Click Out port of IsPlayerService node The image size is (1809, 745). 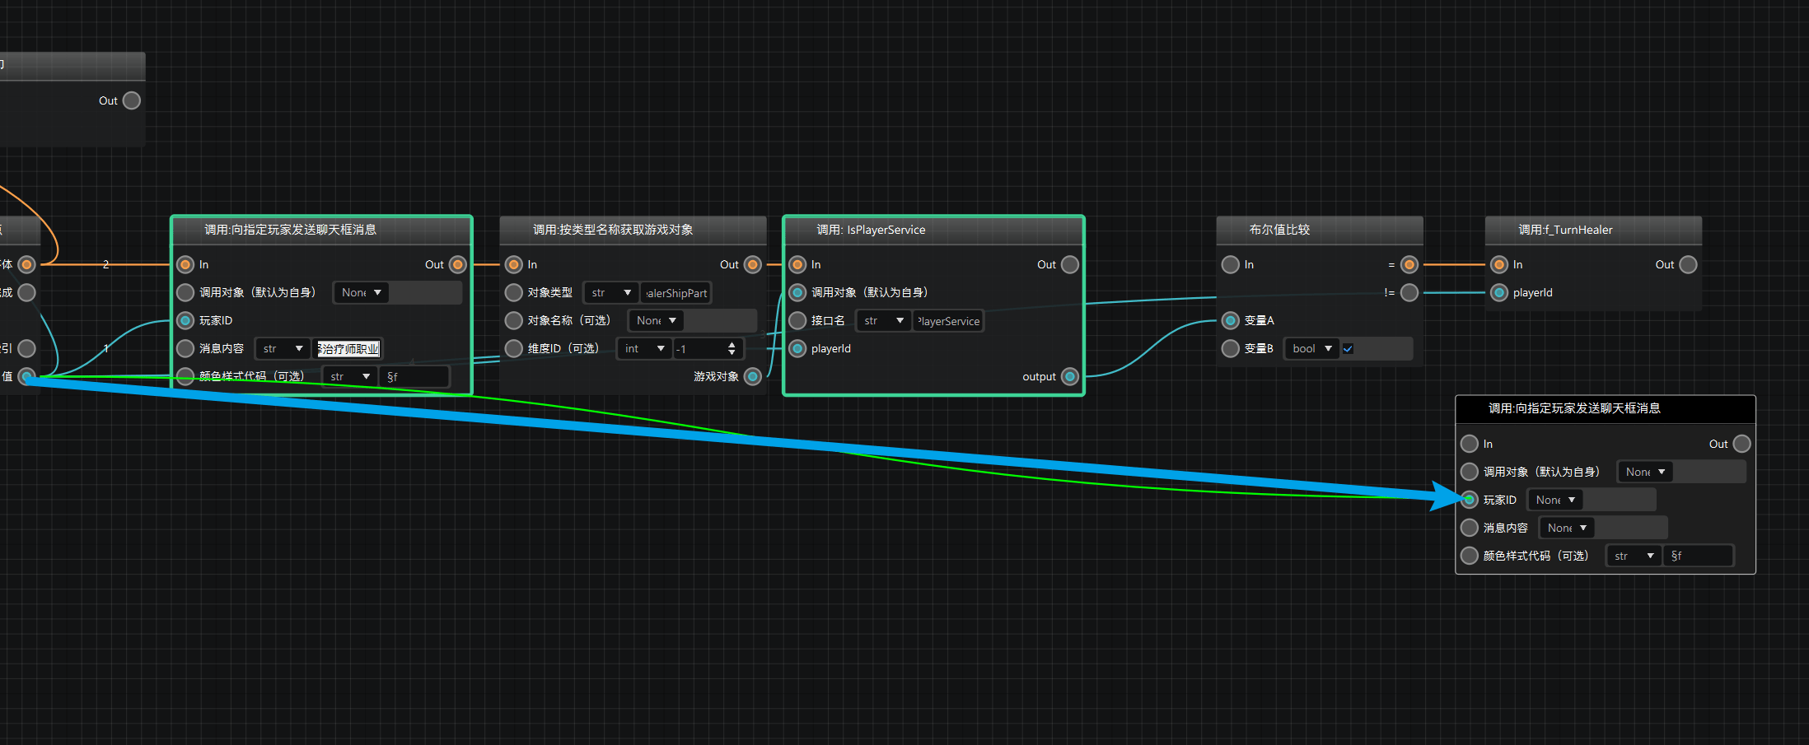coord(1070,264)
